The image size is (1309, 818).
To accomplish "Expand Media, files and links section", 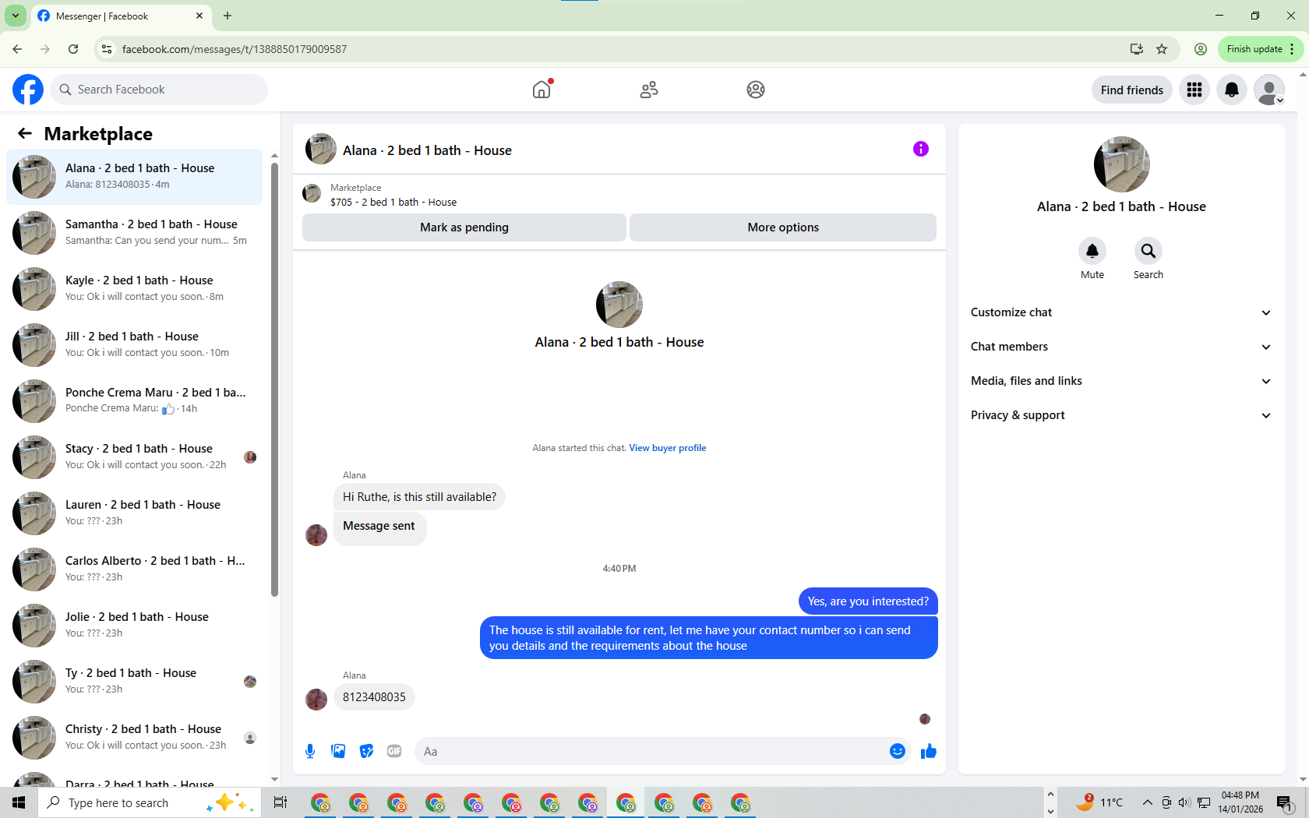I will pos(1121,381).
